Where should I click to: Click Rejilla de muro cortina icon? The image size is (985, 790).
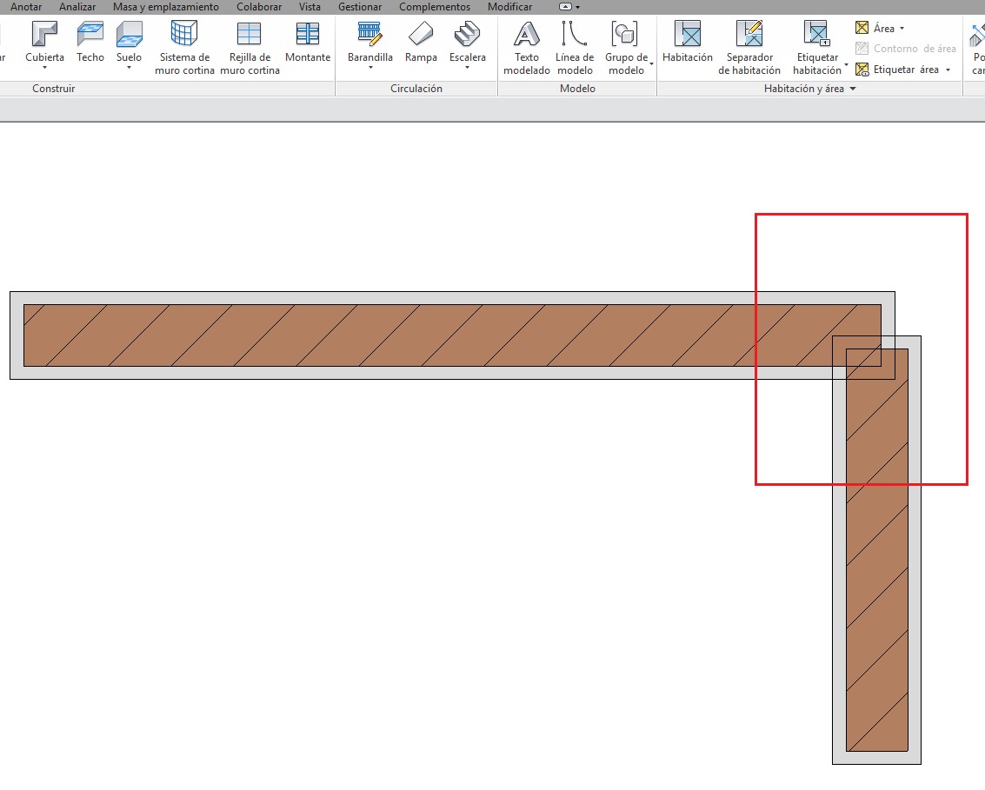pos(250,48)
